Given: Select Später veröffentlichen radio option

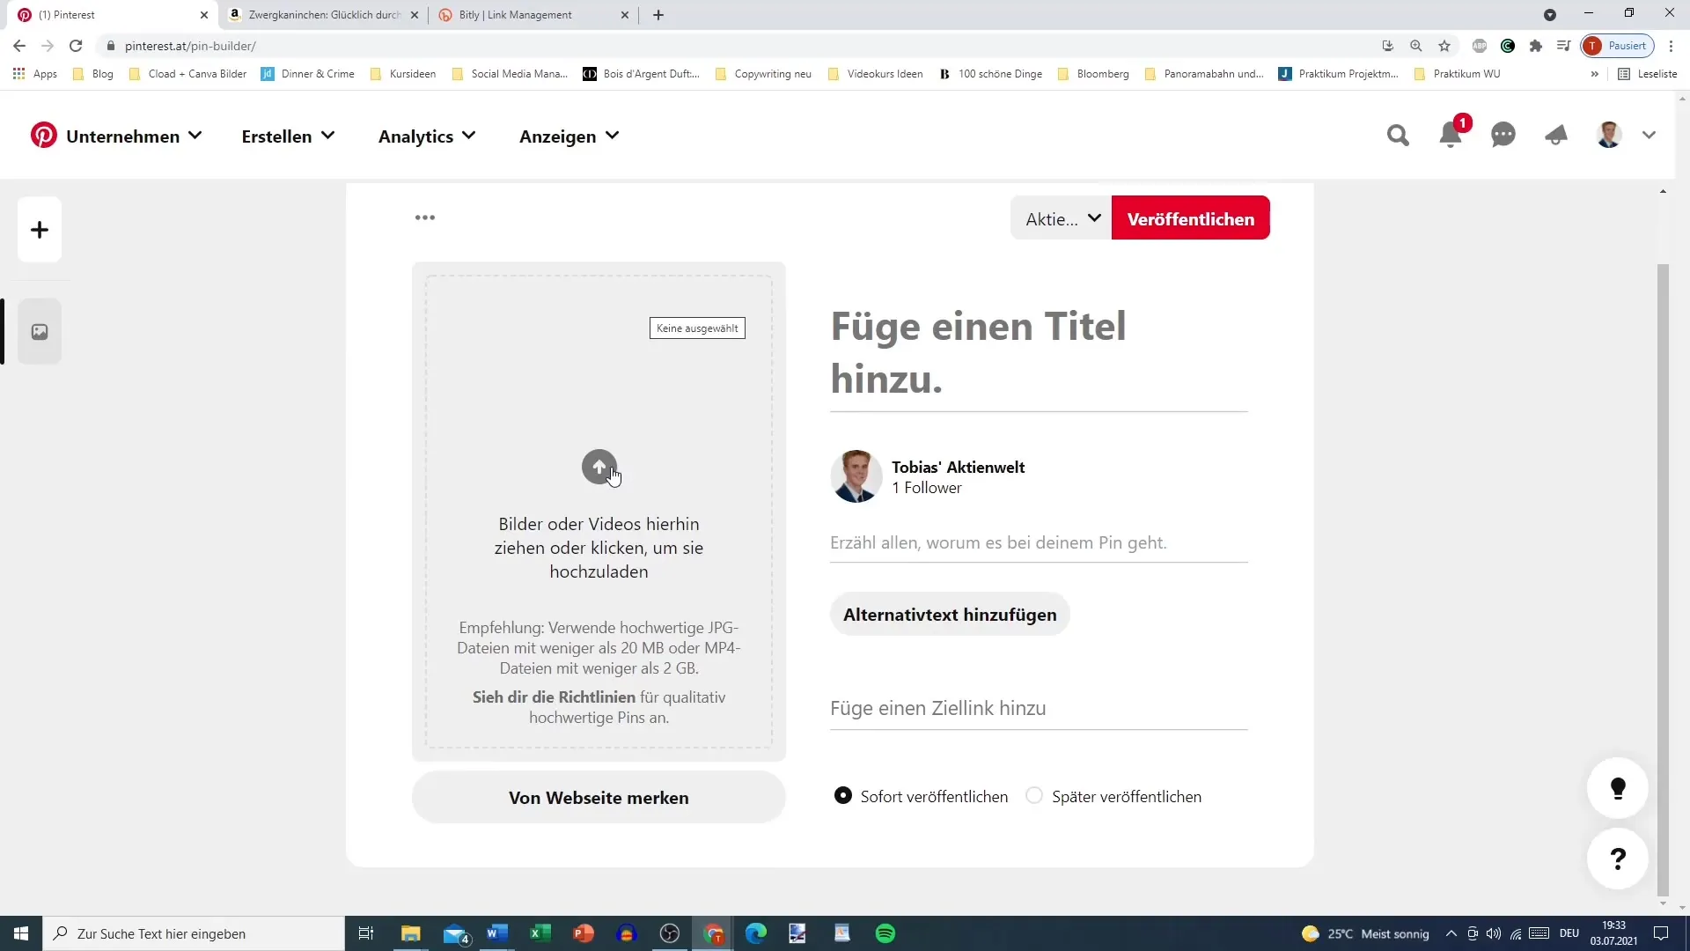Looking at the screenshot, I should point(1035,796).
